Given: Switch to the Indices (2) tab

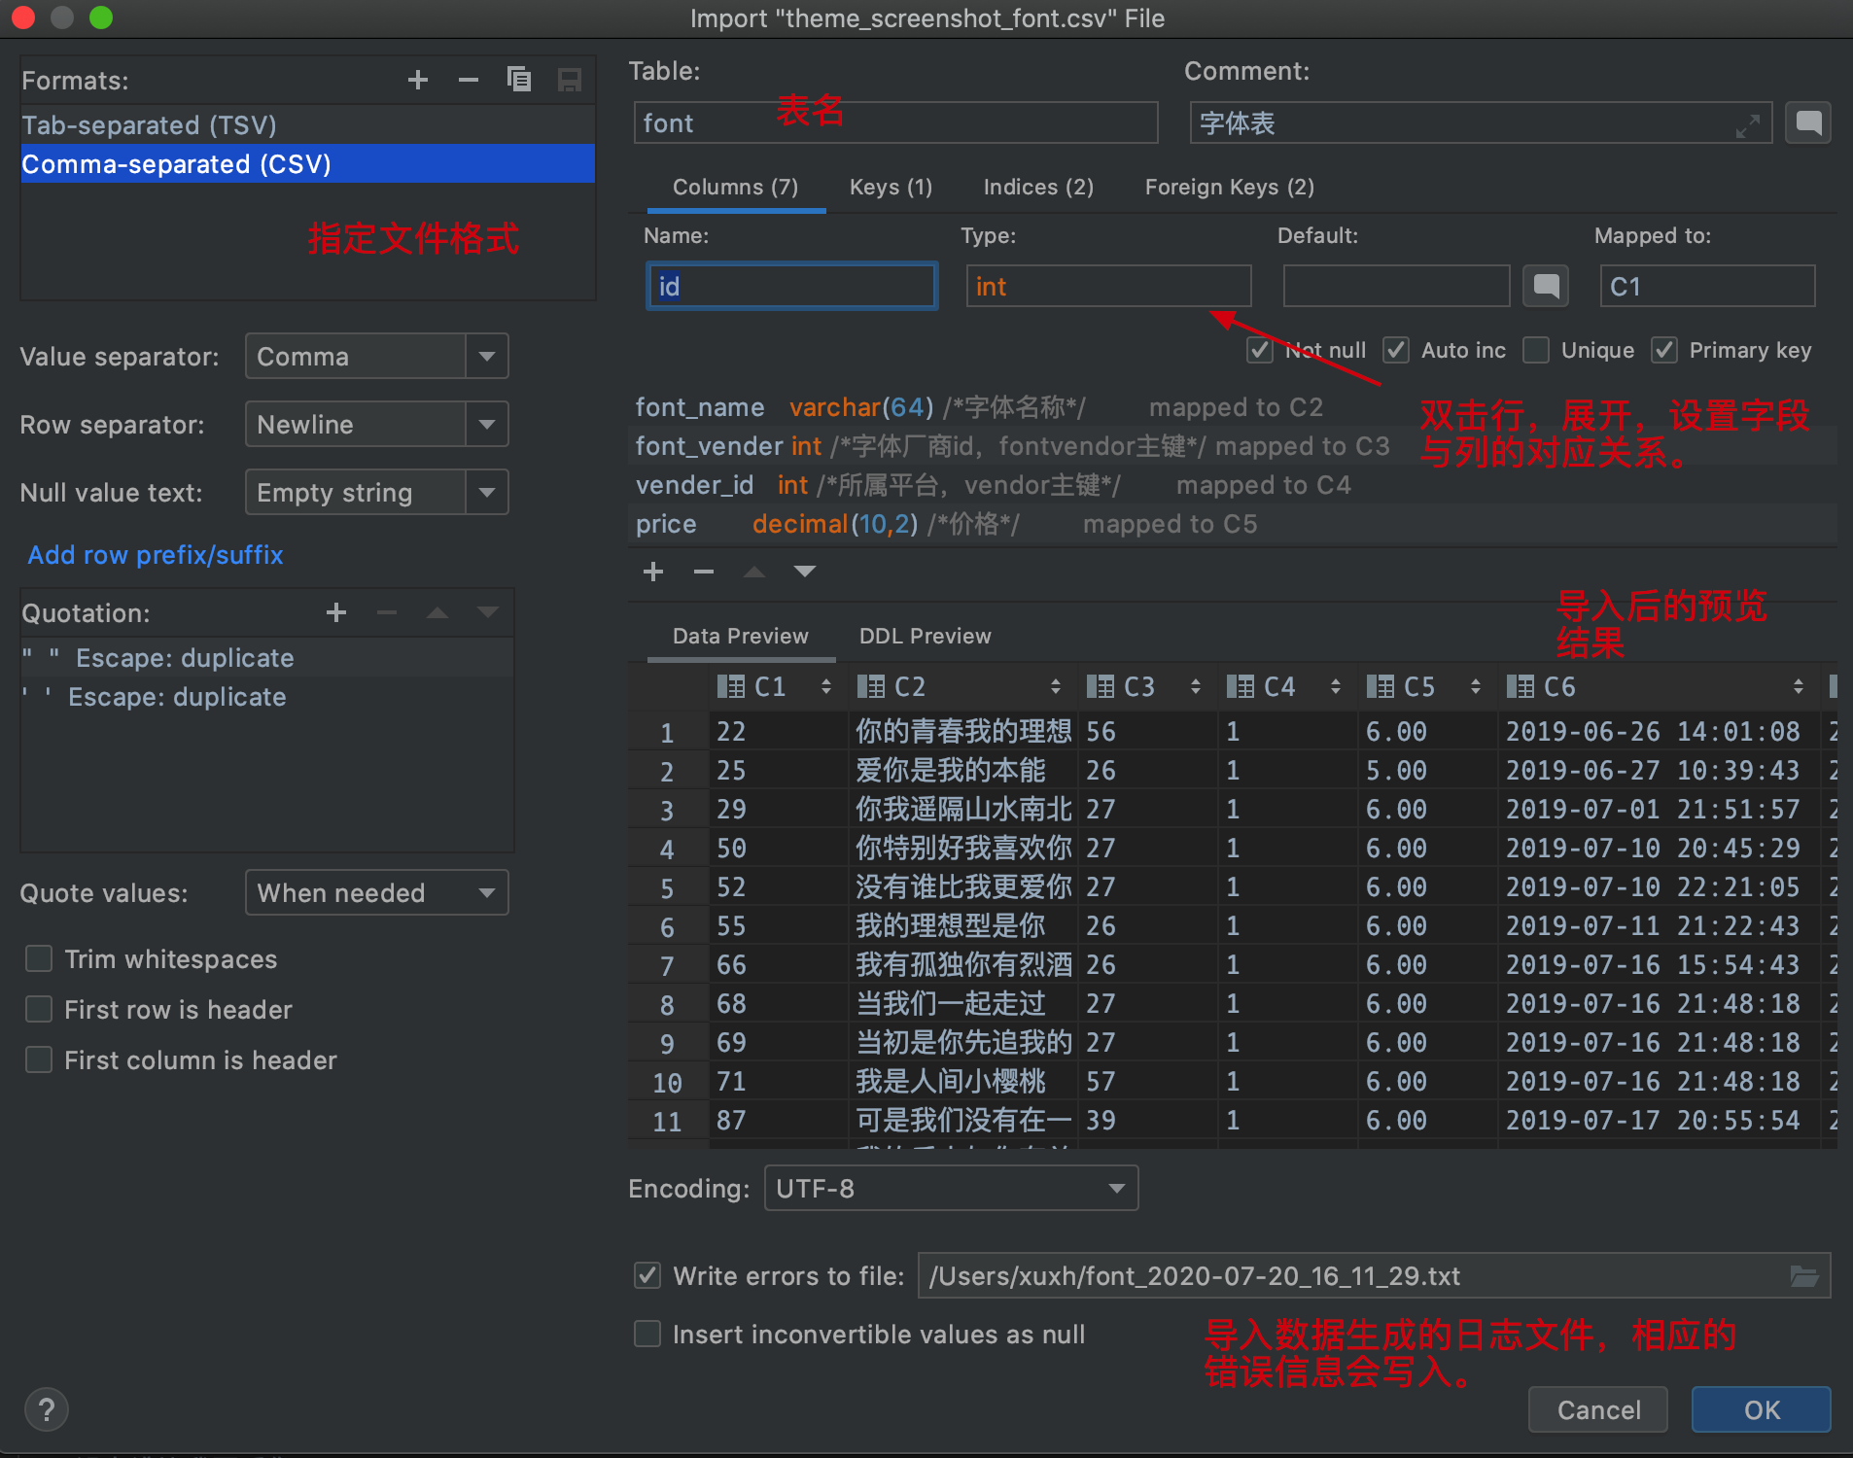Looking at the screenshot, I should 1038,187.
